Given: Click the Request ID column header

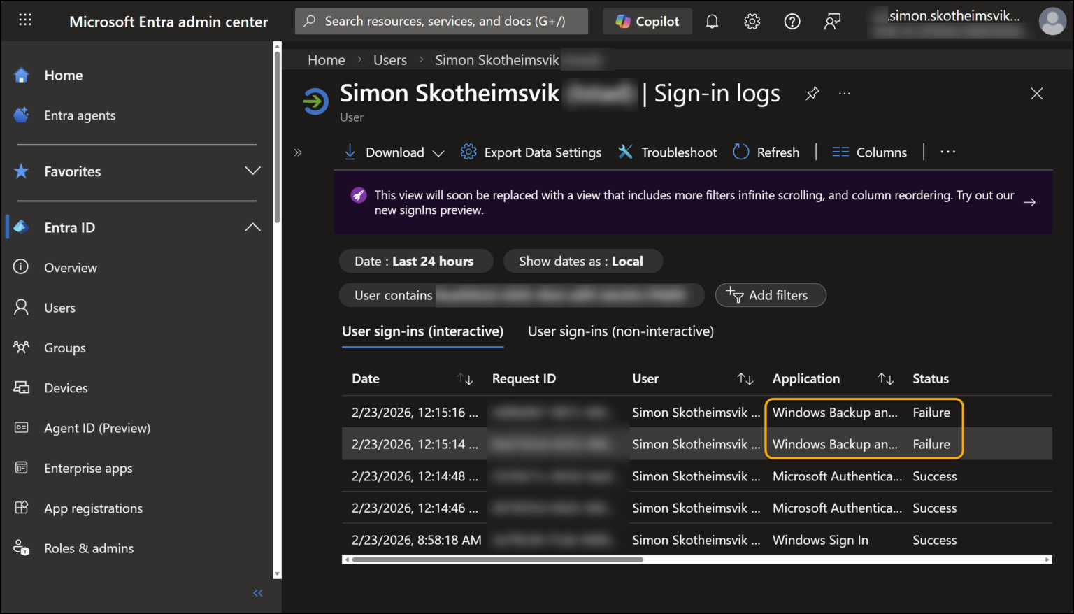Looking at the screenshot, I should pos(524,378).
